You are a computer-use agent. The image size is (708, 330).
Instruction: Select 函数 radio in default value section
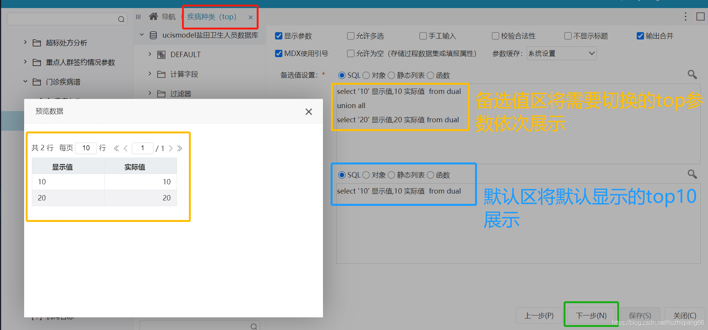coord(430,175)
